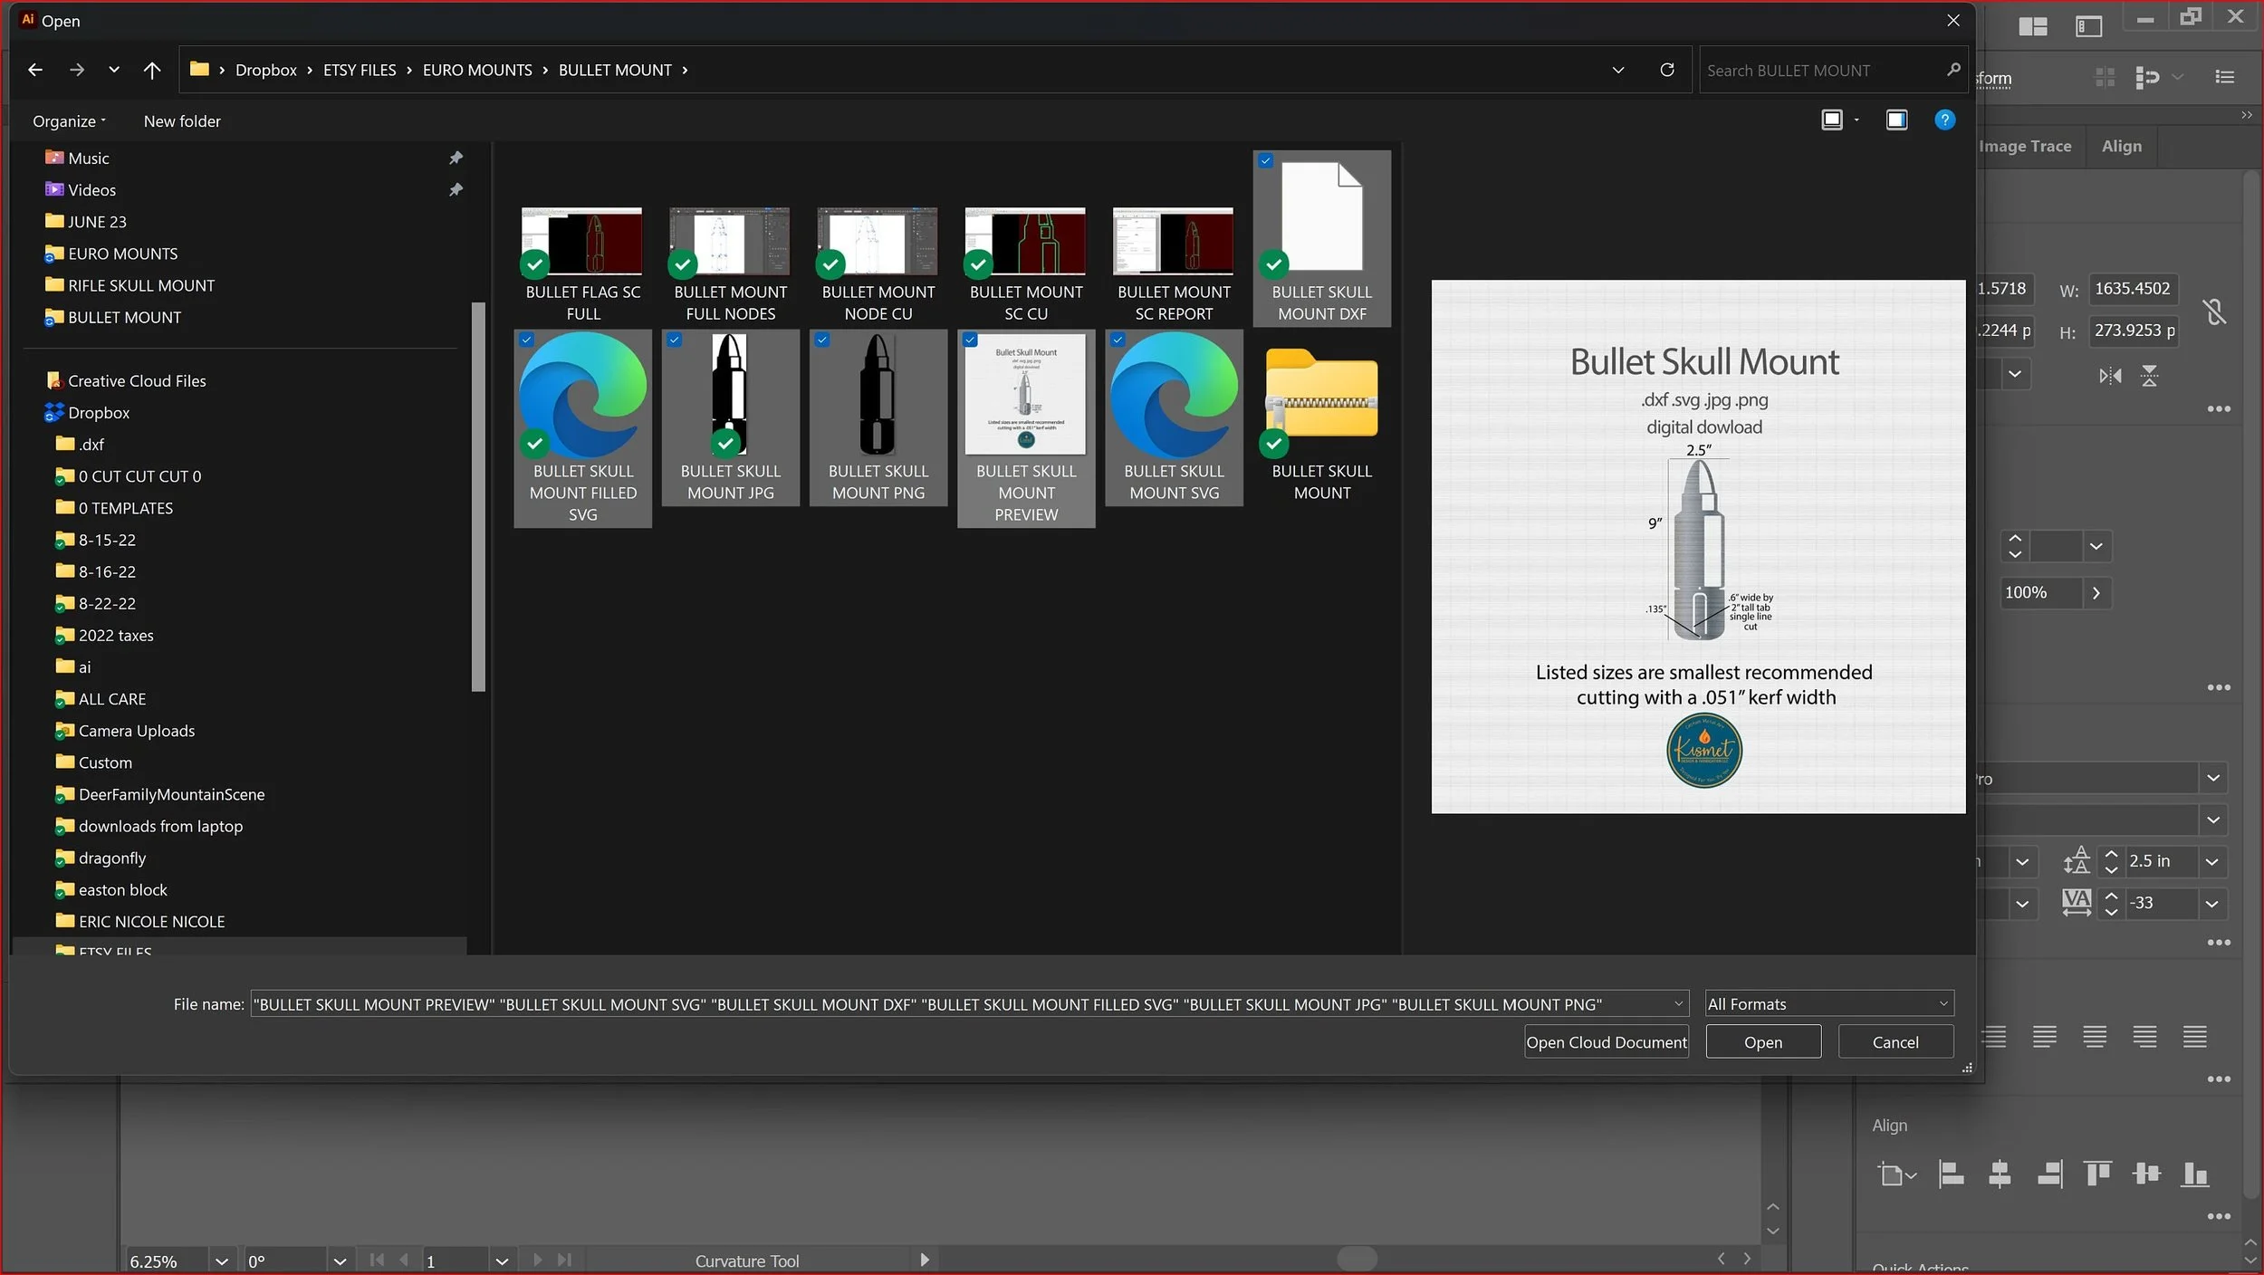Image resolution: width=2264 pixels, height=1275 pixels.
Task: Toggle the preview pane icon
Action: tap(1896, 120)
